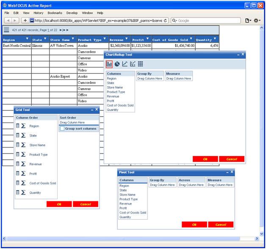
Task: Click Ok in the Chart/Rollup Tool
Action: tap(205, 159)
